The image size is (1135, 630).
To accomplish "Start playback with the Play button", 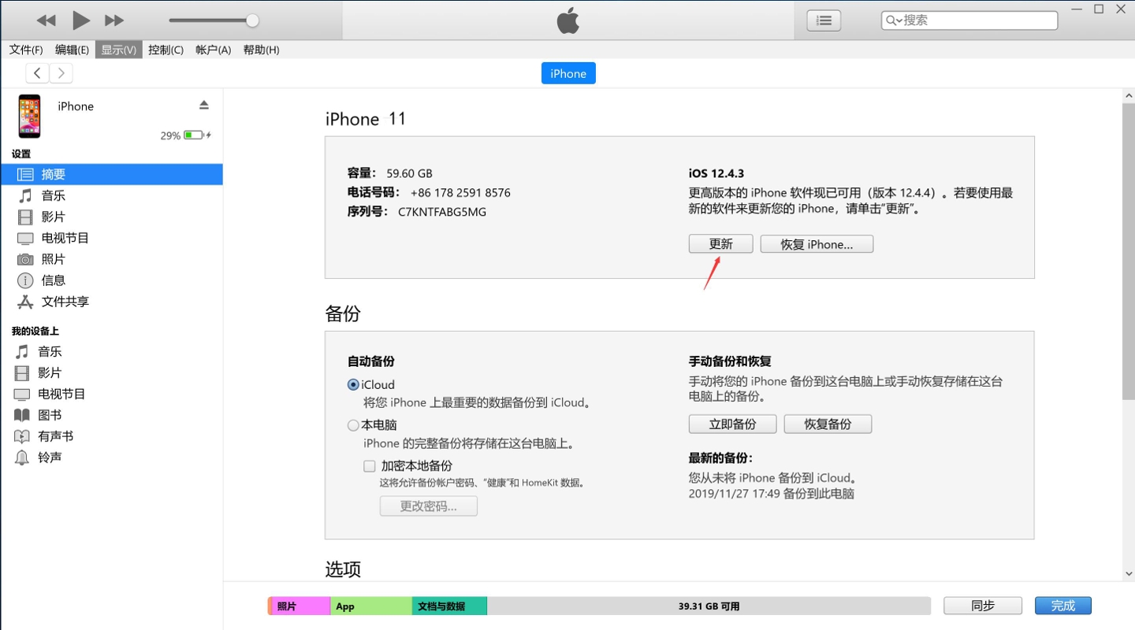I will coord(80,20).
